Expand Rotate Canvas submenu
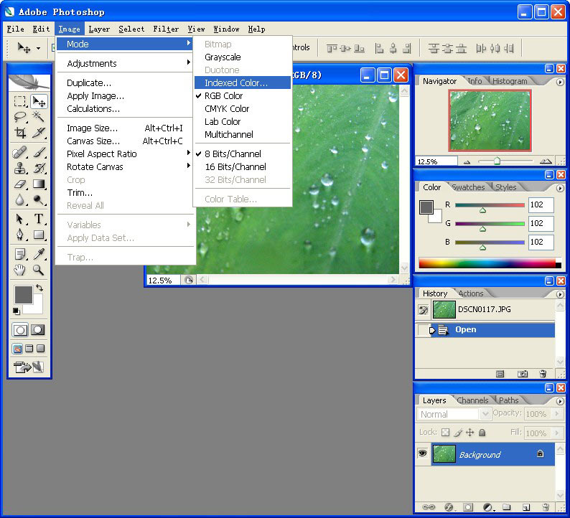 tap(125, 167)
